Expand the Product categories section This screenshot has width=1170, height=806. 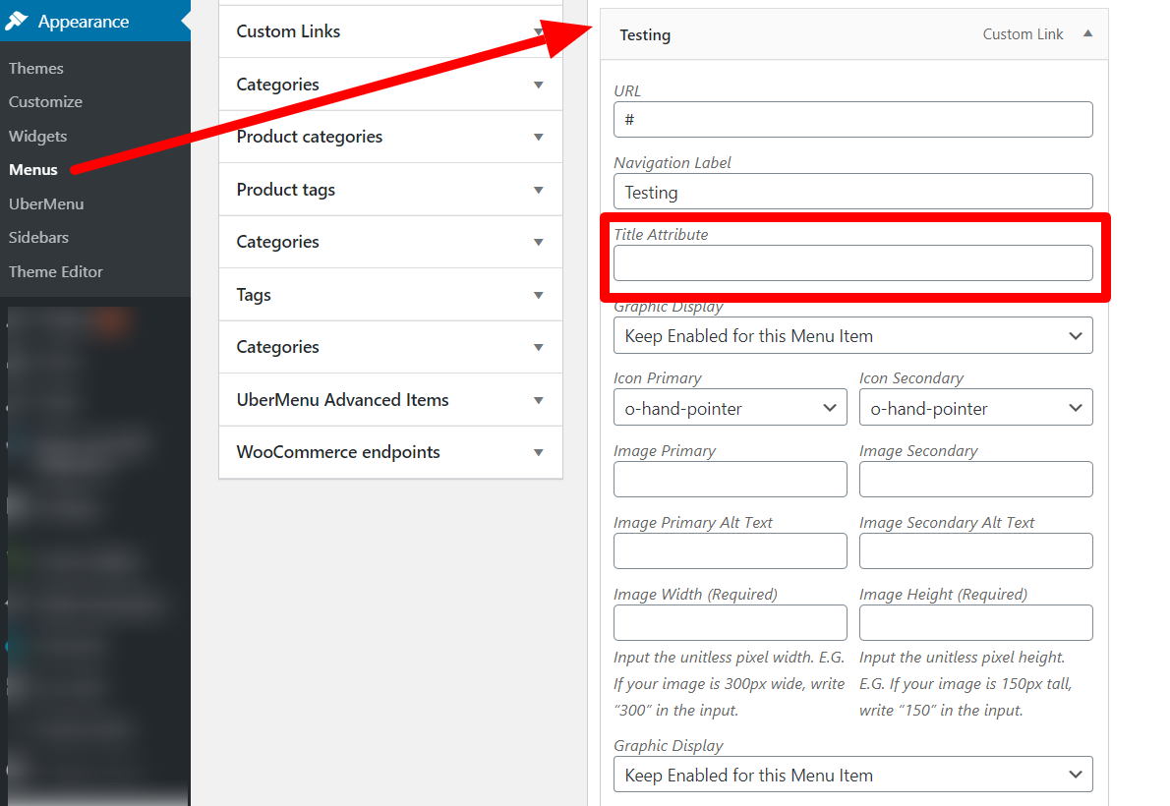538,138
